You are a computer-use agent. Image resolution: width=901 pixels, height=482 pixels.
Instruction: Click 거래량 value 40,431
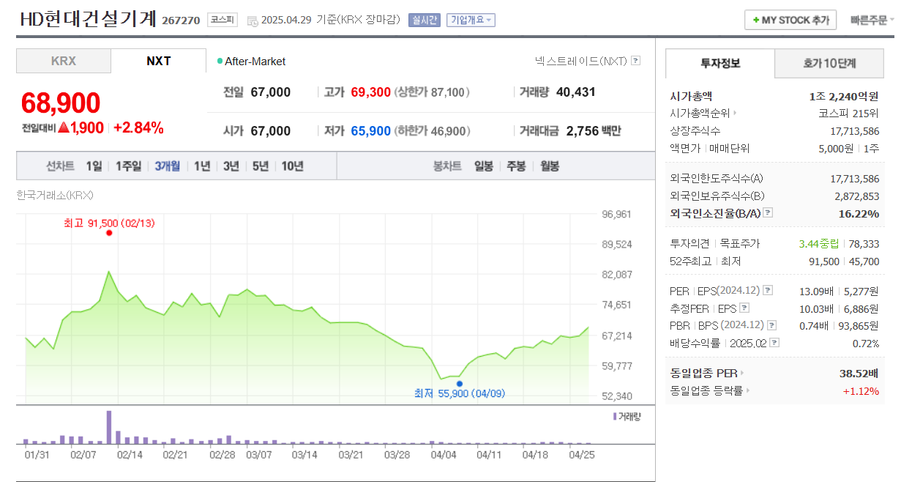(576, 92)
